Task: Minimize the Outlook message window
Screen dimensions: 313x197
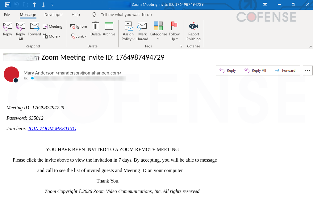Action: (279, 4)
